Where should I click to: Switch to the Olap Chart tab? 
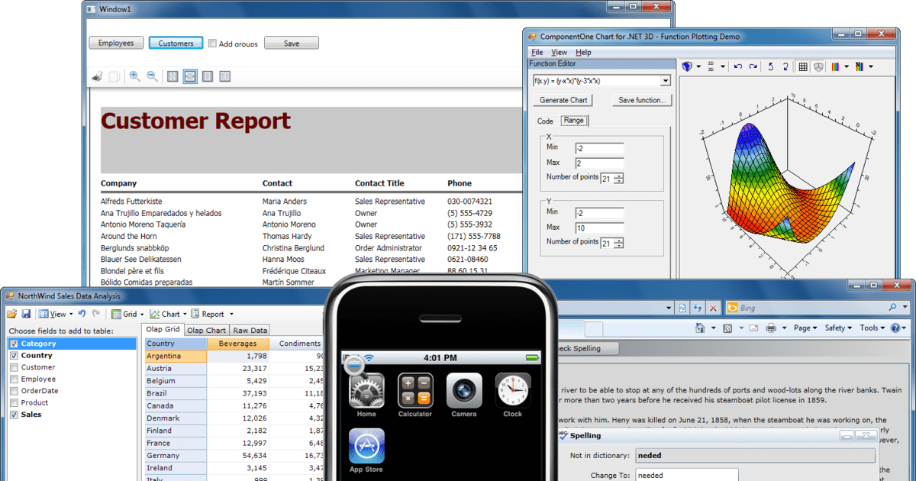206,330
